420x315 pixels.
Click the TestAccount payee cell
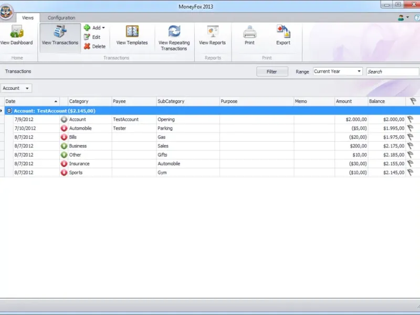pyautogui.click(x=134, y=120)
